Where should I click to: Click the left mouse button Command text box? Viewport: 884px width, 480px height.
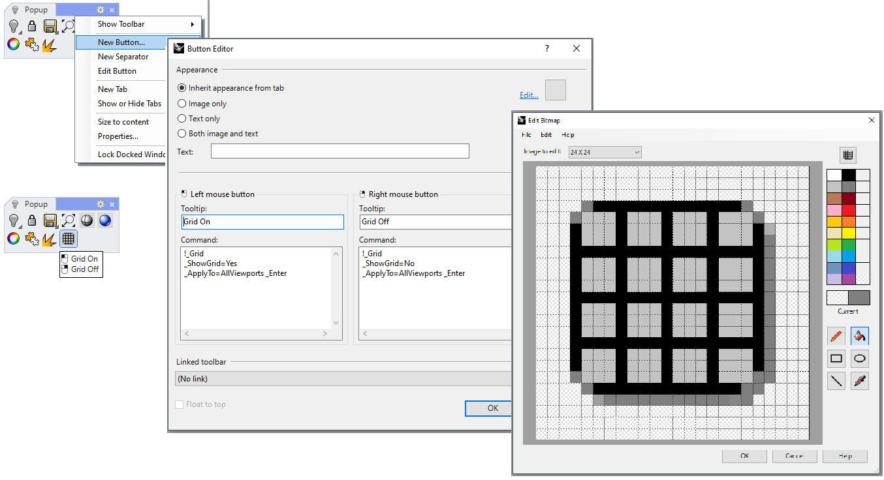pyautogui.click(x=261, y=293)
